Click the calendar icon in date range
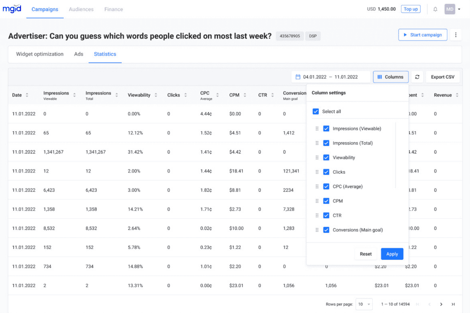 [x=298, y=77]
